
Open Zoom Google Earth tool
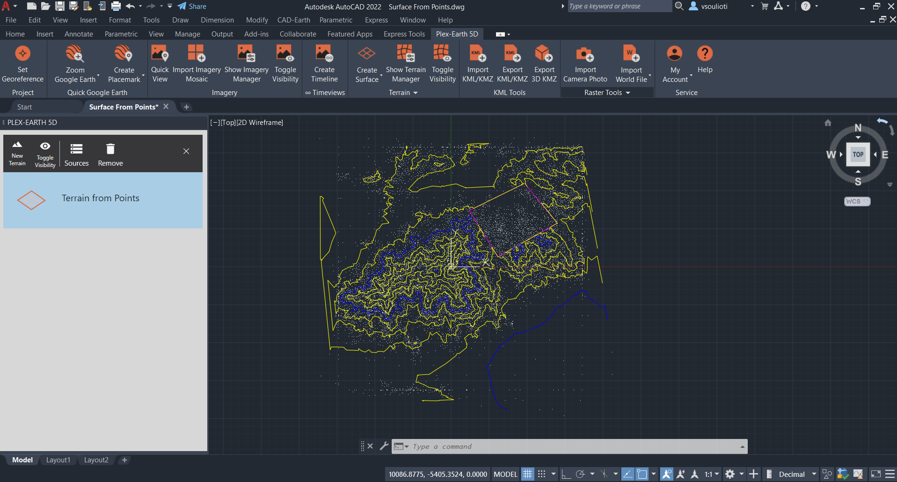click(75, 64)
